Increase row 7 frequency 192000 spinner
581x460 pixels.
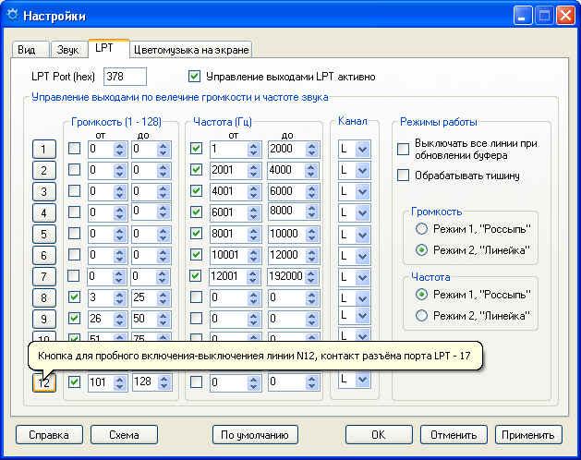311,272
